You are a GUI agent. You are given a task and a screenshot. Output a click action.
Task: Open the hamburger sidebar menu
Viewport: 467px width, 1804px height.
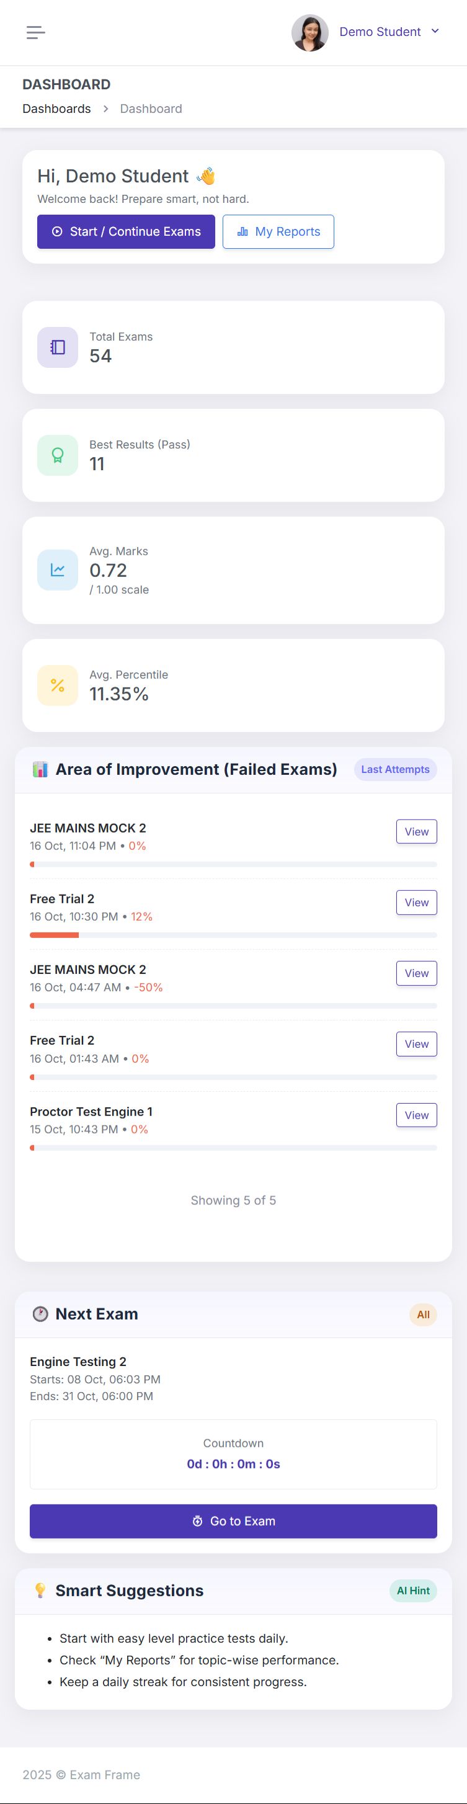pyautogui.click(x=36, y=32)
